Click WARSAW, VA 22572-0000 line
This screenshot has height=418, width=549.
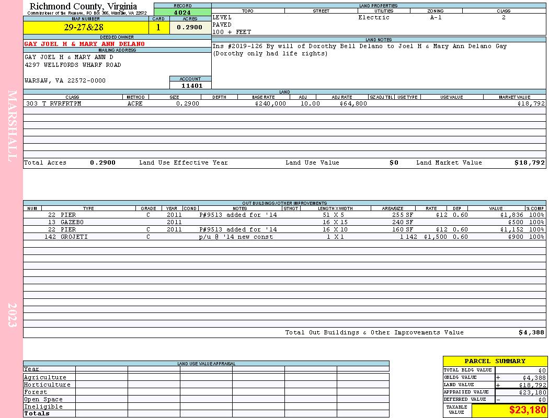tap(65, 80)
